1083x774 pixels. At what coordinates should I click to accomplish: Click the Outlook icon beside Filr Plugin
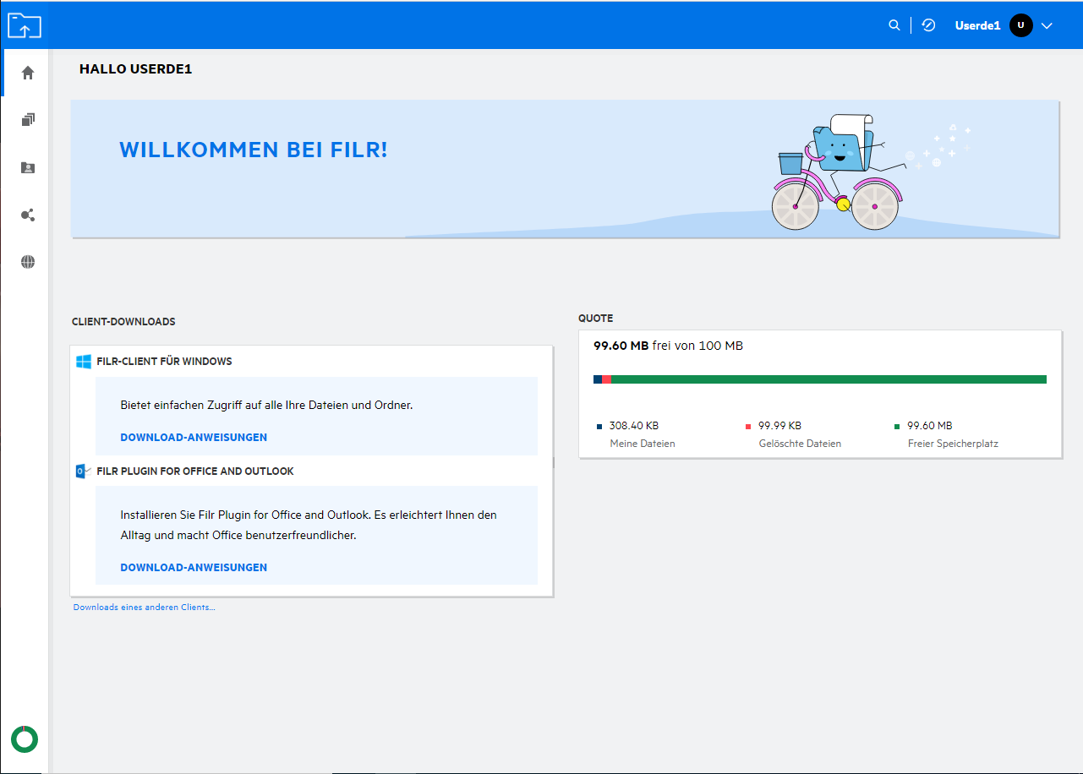click(83, 471)
